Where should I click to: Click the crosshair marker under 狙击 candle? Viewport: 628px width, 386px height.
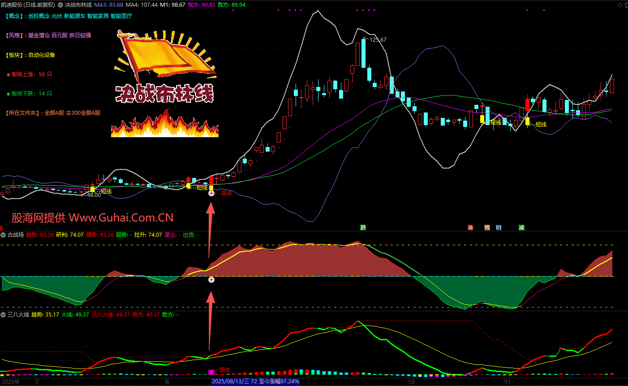211,193
